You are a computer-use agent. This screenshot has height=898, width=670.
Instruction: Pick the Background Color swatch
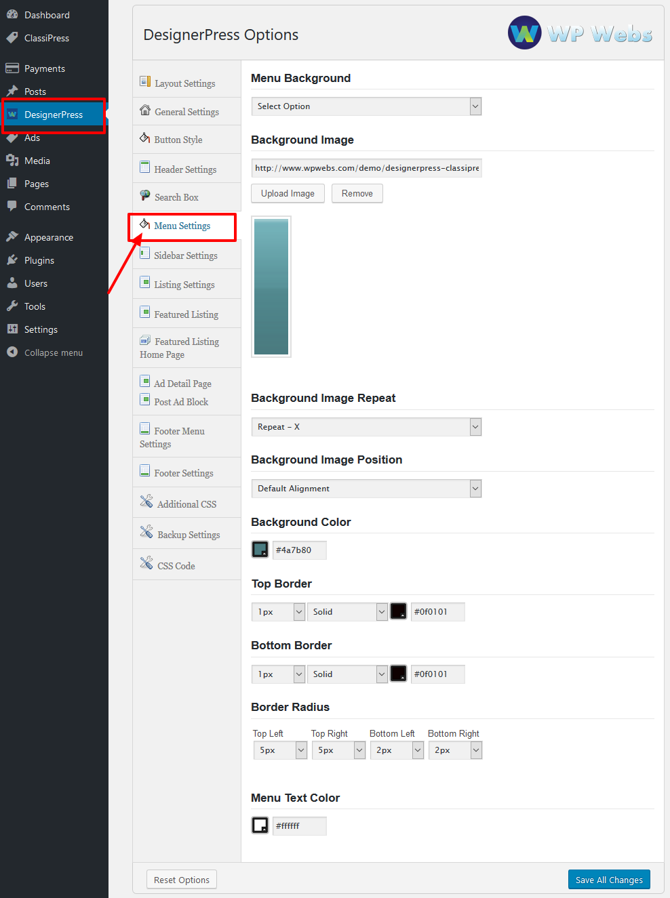(x=260, y=549)
